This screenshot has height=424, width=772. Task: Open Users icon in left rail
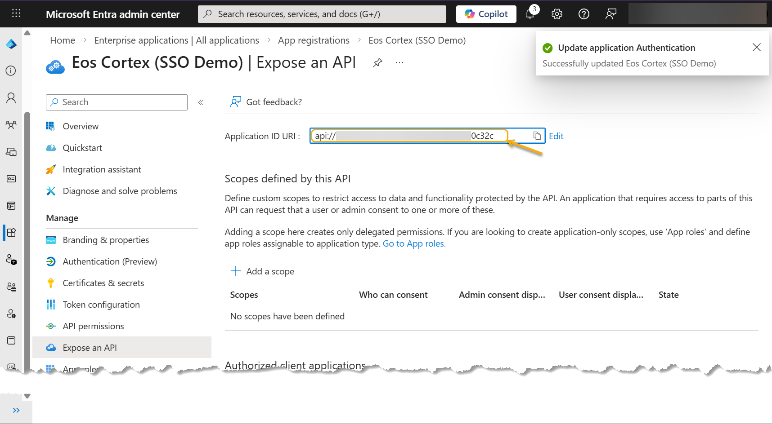pyautogui.click(x=11, y=98)
